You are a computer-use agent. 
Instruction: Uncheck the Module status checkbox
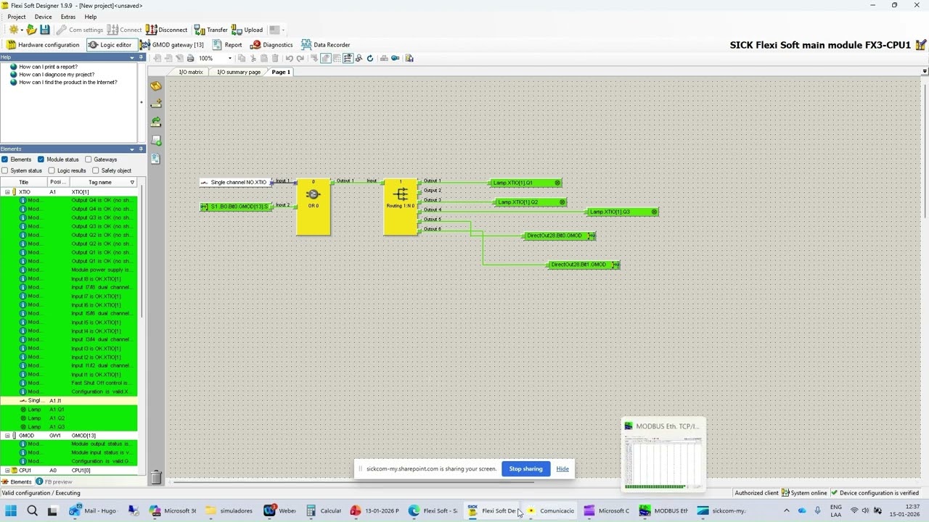coord(41,159)
